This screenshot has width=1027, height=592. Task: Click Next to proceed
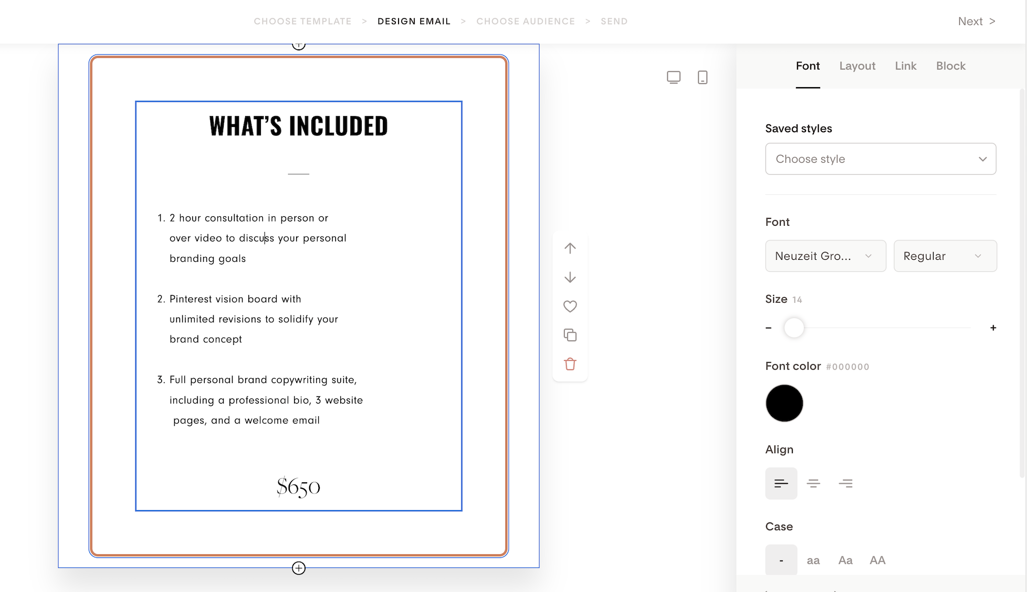tap(976, 22)
